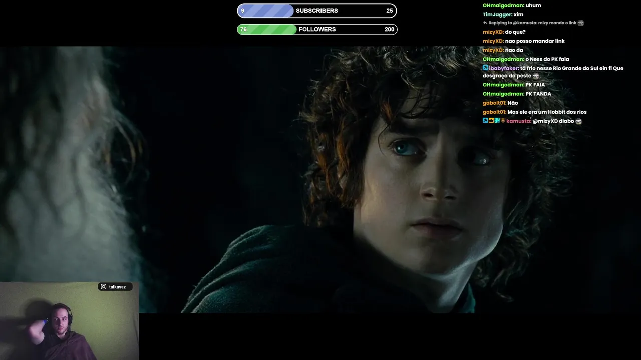
Task: Click the crown badge before kamusta
Action: tap(491, 121)
